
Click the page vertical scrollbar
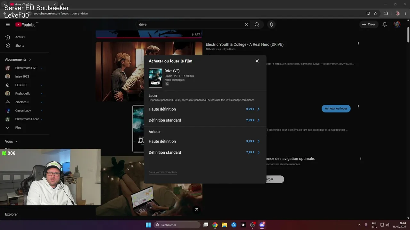[x=408, y=34]
